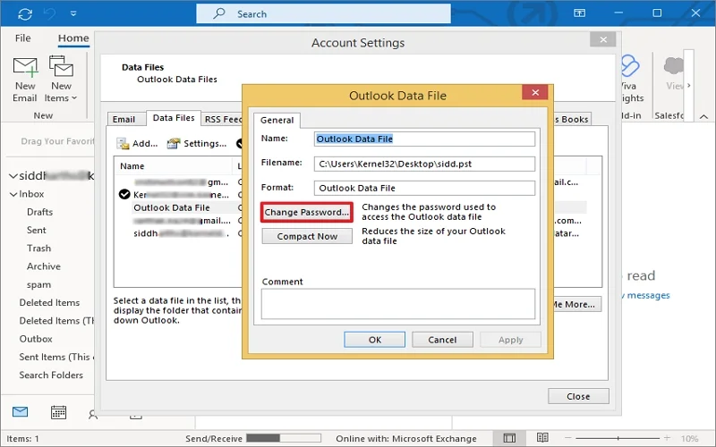
Task: Click the Apply button
Action: pos(510,340)
